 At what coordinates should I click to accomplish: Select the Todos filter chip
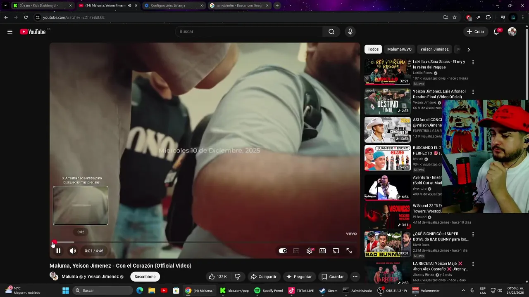tap(373, 49)
